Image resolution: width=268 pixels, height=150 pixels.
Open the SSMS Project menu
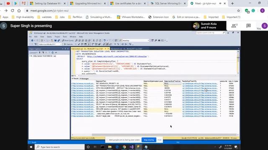click(x=57, y=37)
